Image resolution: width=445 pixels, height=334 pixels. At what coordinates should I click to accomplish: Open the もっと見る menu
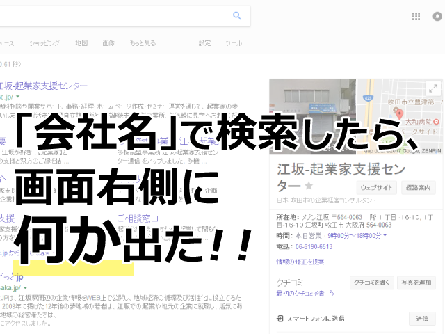143,43
